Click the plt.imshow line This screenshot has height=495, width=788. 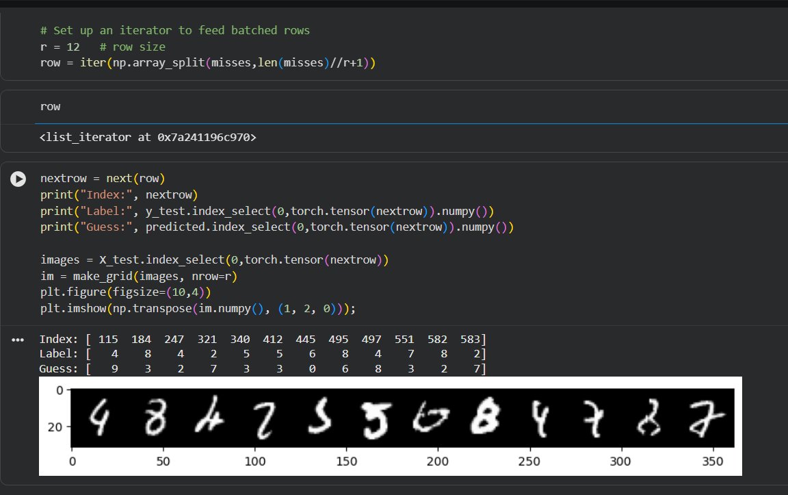(x=198, y=308)
